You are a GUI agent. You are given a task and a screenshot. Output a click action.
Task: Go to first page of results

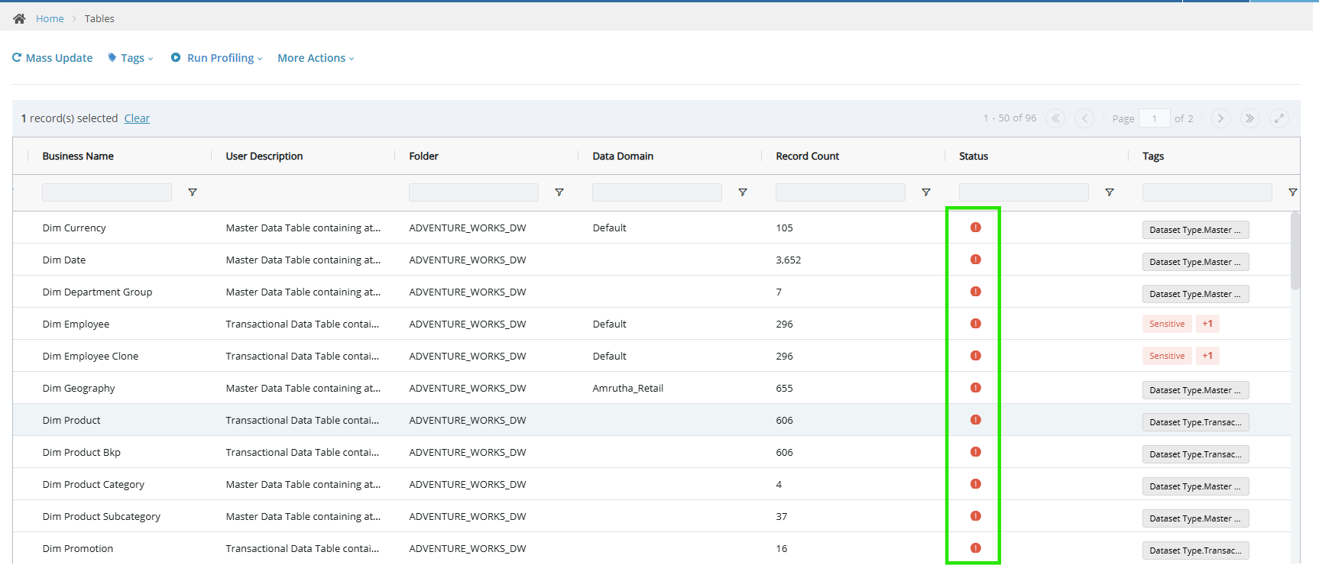pos(1055,118)
